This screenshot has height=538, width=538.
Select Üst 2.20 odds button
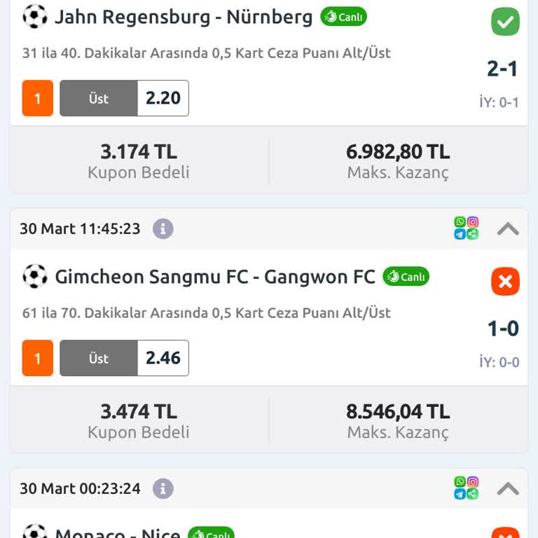(x=124, y=98)
